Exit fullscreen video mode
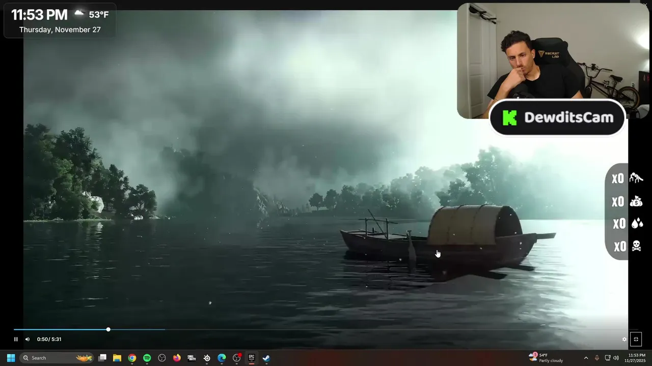652x366 pixels. click(x=636, y=339)
